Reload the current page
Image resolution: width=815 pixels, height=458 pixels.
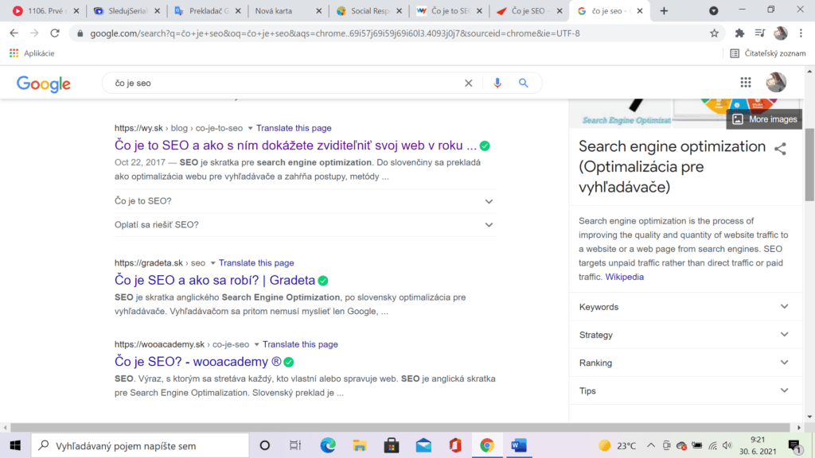(55, 33)
